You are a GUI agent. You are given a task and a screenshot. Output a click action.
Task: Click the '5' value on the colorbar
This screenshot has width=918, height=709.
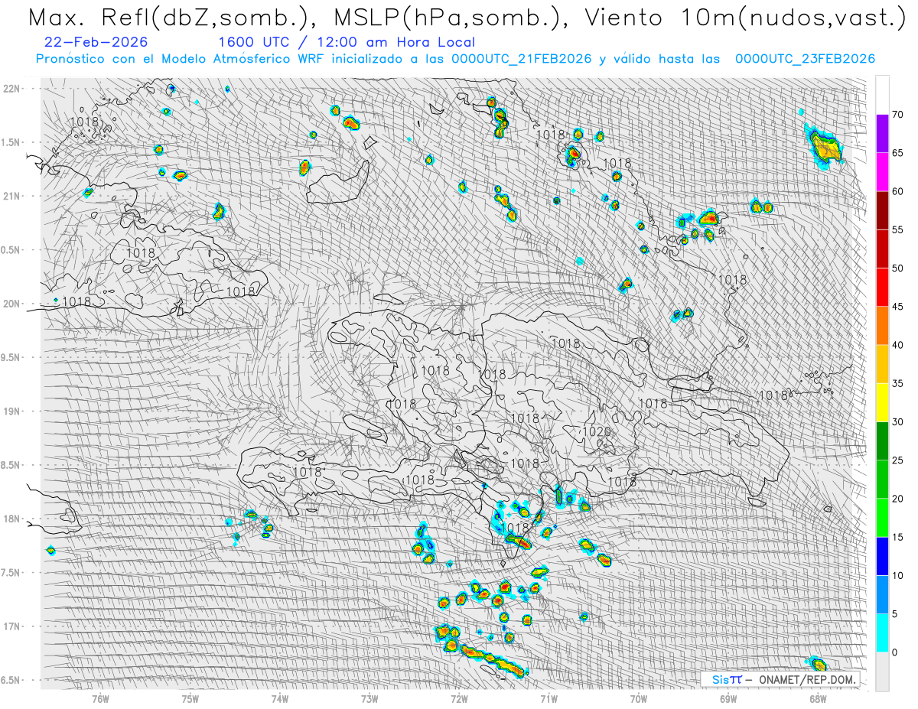click(894, 613)
